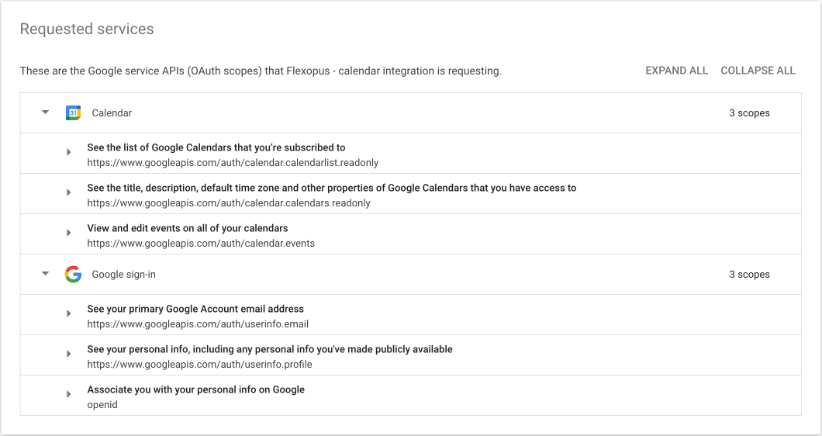Select the Calendar section header label

click(112, 113)
